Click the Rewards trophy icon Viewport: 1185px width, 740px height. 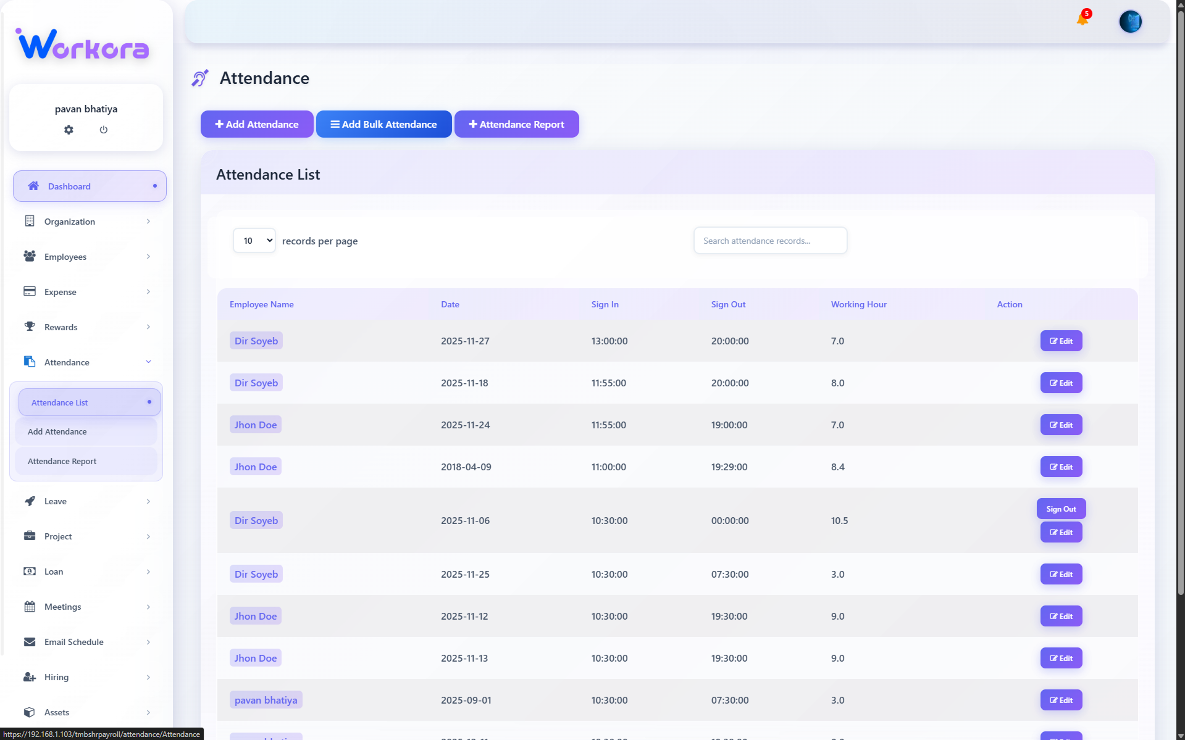click(x=29, y=326)
